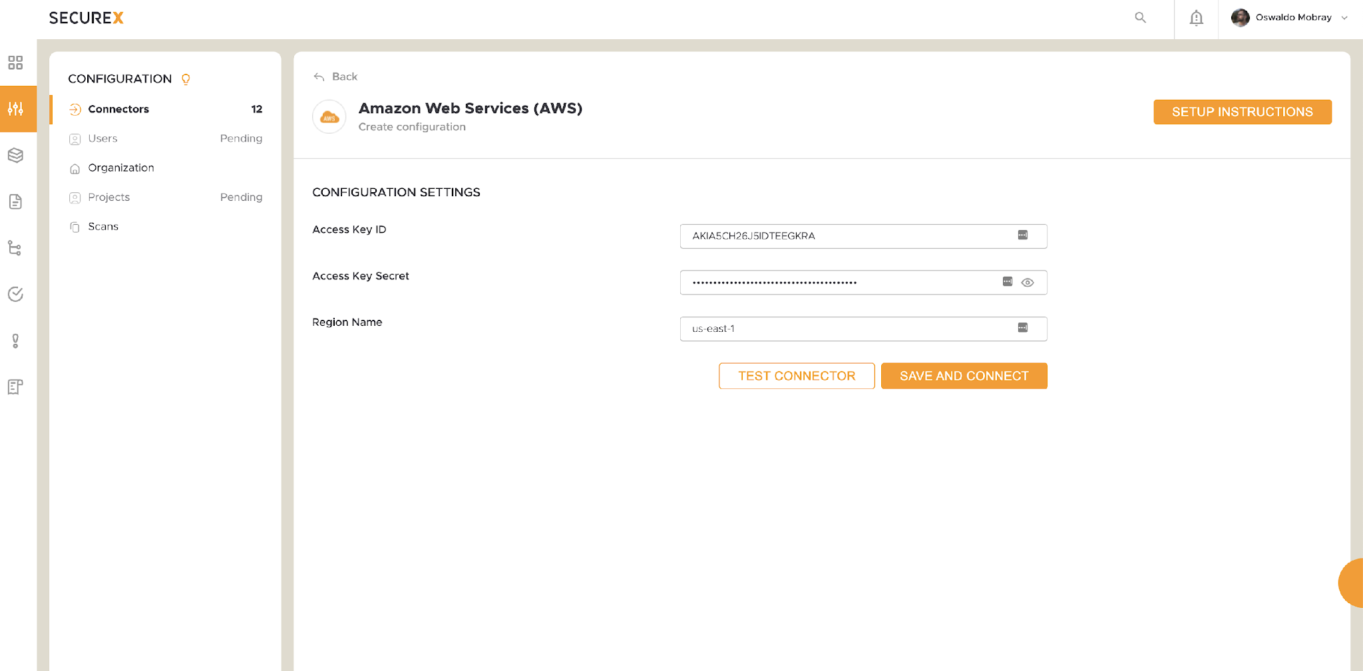Focus the Region Name input
1363x671 pixels.
click(863, 329)
